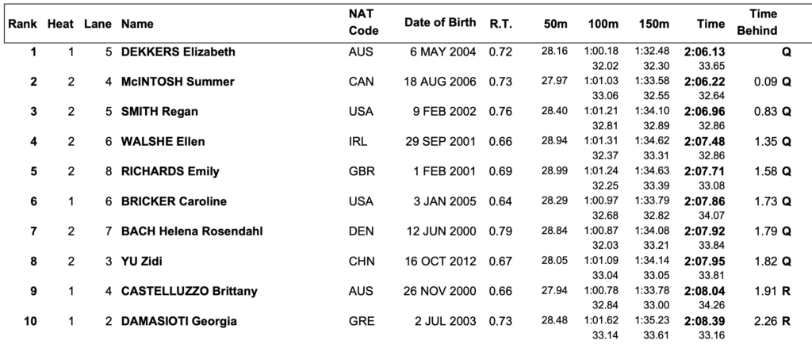
Task: Select the Name column header
Action: [137, 24]
